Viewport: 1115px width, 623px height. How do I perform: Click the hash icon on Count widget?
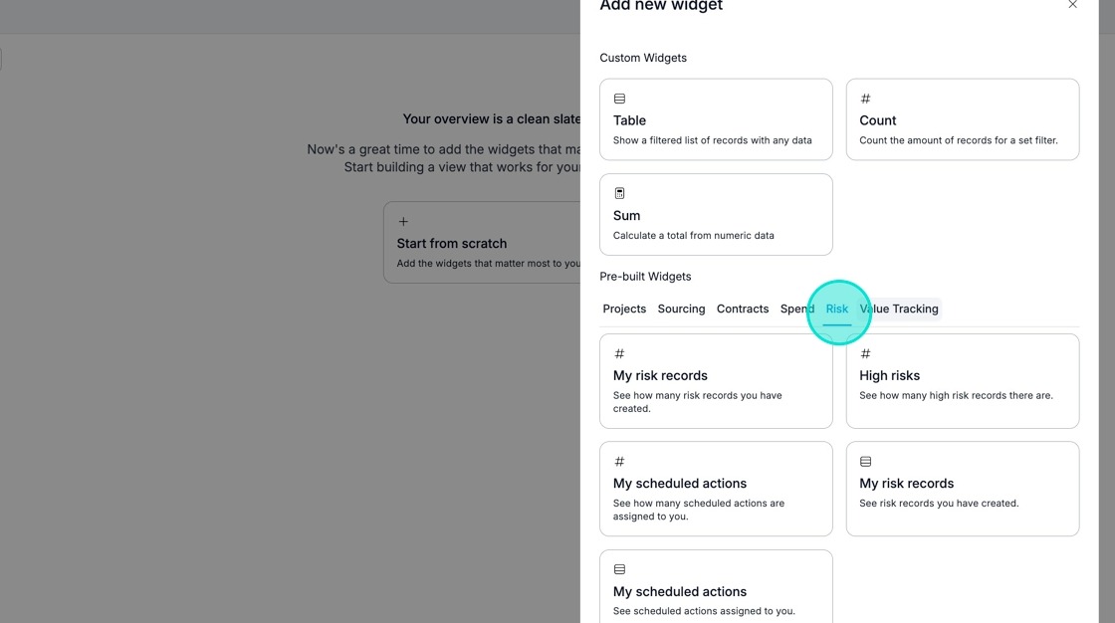pos(865,99)
